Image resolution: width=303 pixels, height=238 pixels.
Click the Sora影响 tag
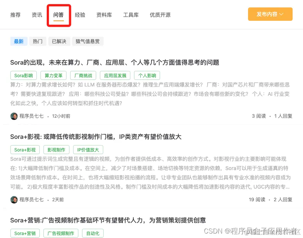[23, 75]
